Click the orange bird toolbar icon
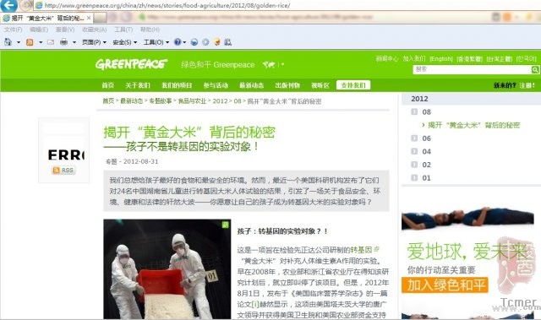541x320 pixels. tap(216, 42)
